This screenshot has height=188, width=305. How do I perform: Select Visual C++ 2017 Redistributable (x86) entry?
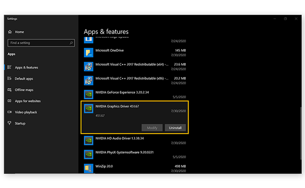click(132, 78)
